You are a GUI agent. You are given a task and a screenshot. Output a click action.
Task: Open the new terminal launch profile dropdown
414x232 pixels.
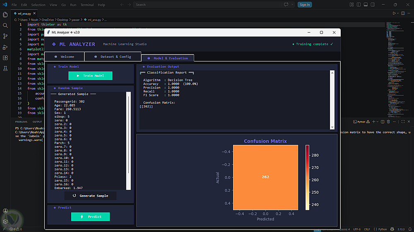(377, 122)
